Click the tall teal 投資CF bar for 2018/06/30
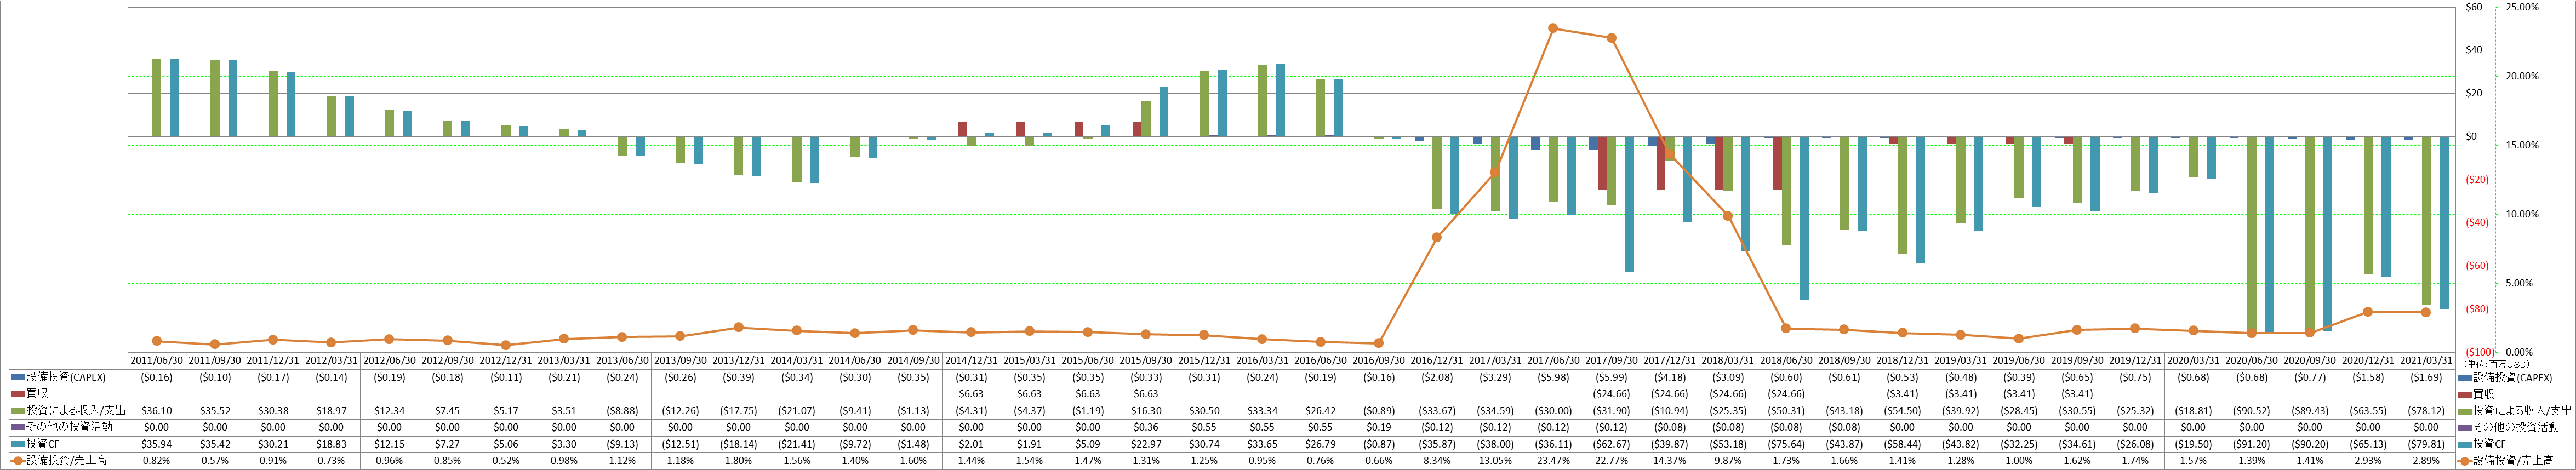 pos(1804,218)
